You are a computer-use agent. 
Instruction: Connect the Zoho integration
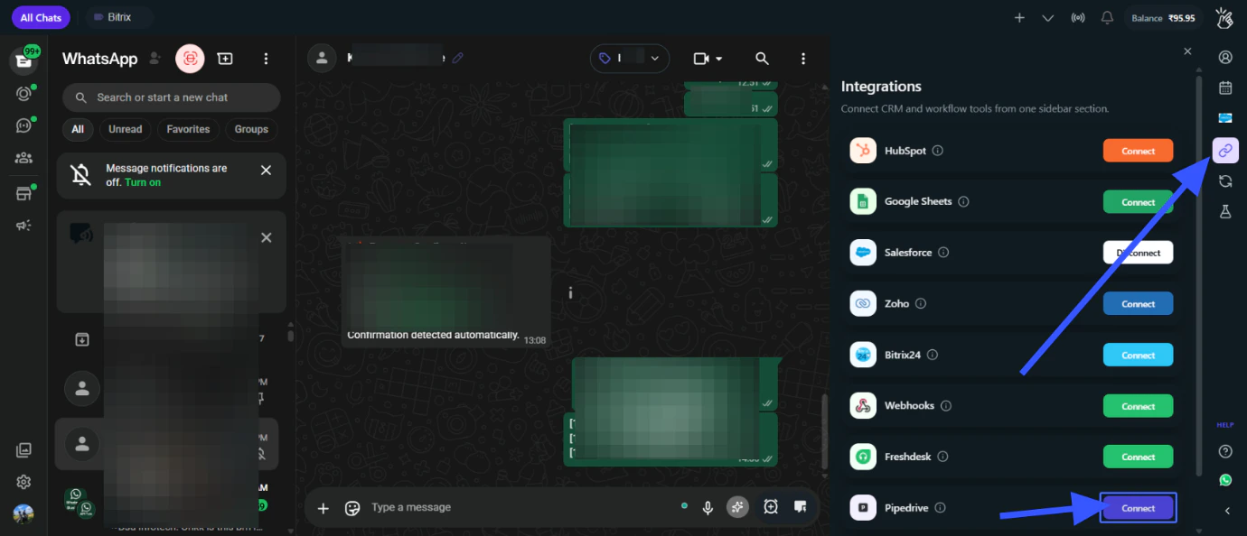[x=1138, y=304]
